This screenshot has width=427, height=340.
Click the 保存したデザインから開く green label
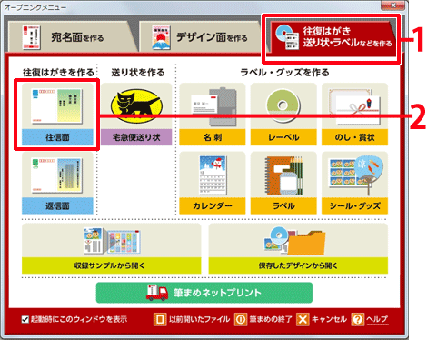[298, 265]
